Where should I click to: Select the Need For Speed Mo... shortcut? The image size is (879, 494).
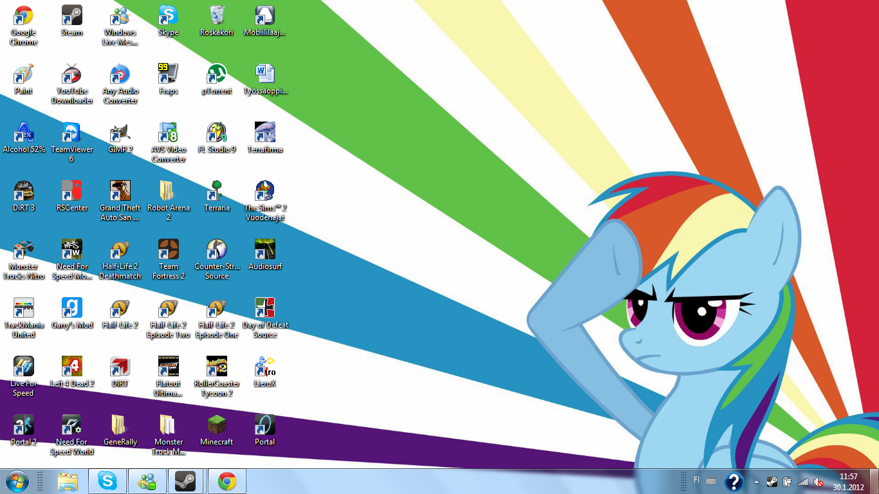pos(72,260)
